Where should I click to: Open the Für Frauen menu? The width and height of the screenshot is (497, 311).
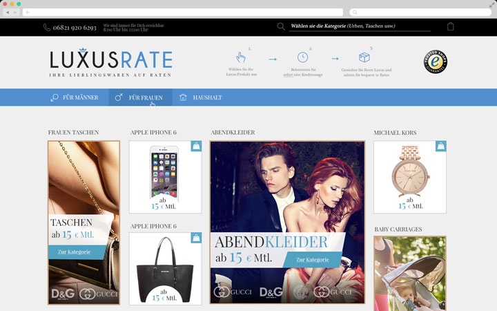140,97
